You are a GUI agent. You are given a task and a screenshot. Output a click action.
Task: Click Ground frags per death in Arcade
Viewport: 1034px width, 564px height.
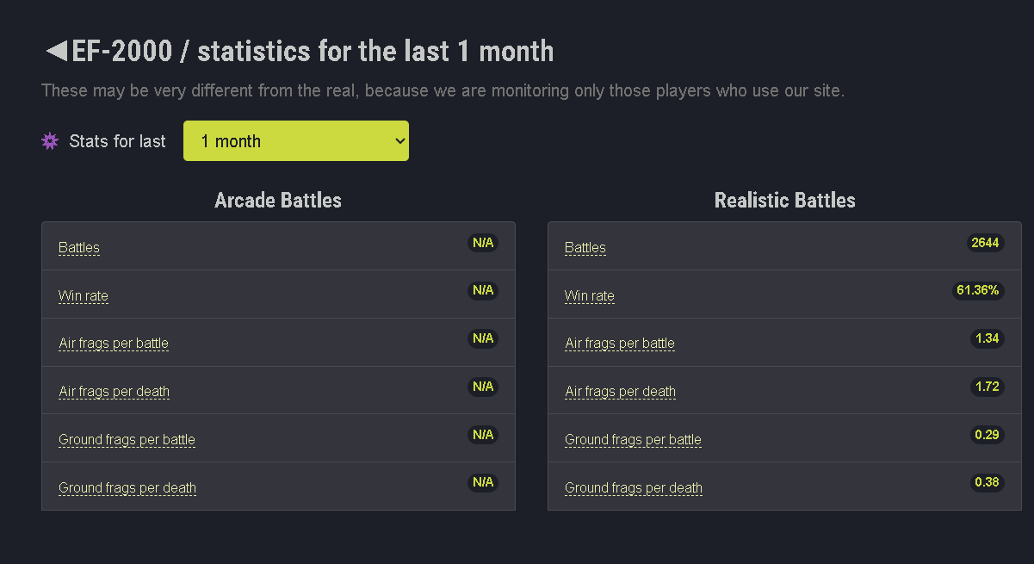coord(127,488)
